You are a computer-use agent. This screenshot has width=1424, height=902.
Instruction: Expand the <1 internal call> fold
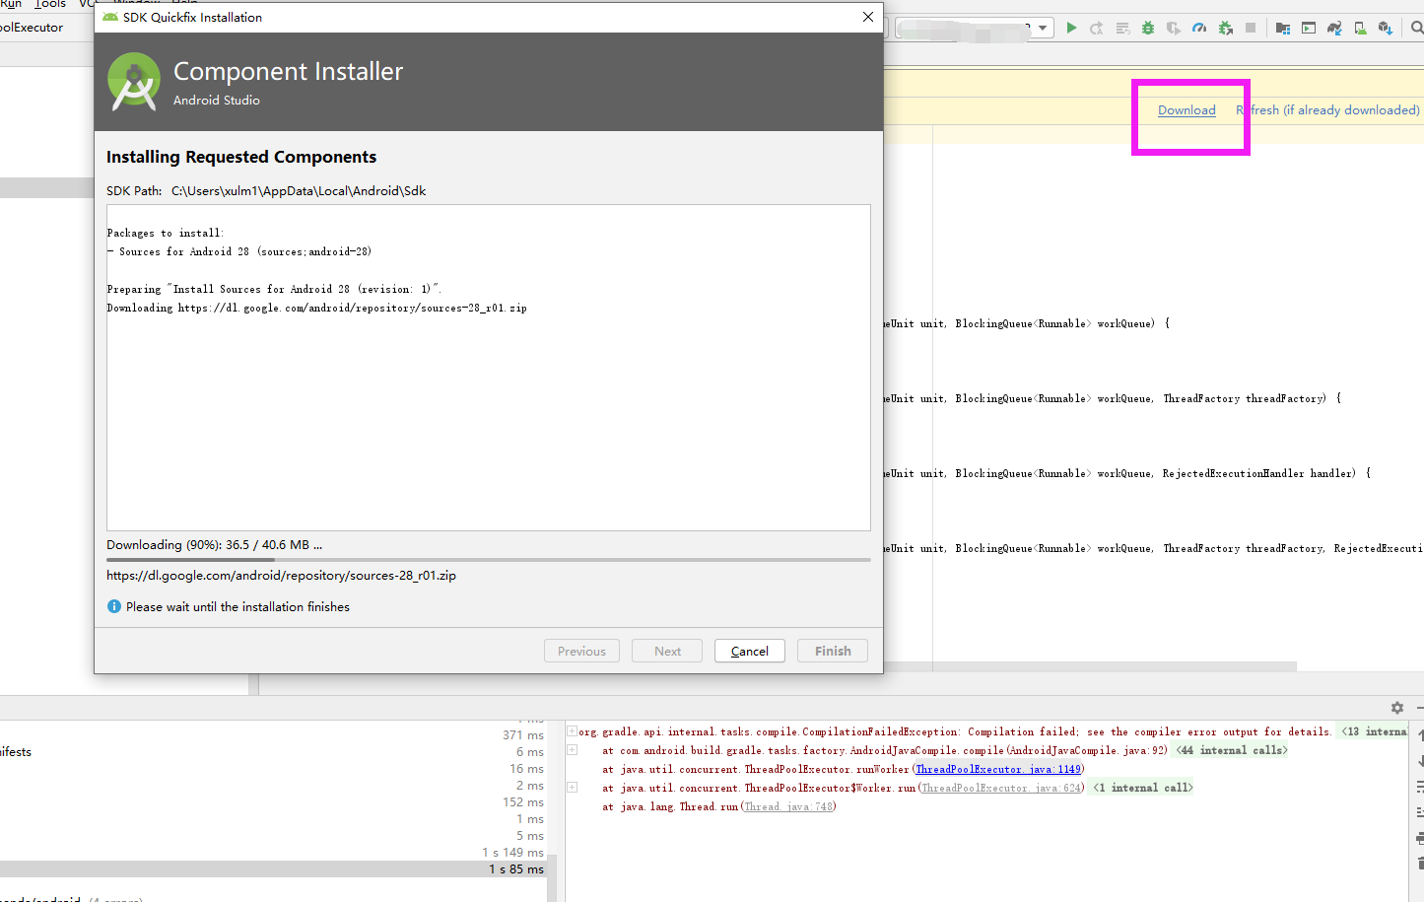pos(1143,788)
